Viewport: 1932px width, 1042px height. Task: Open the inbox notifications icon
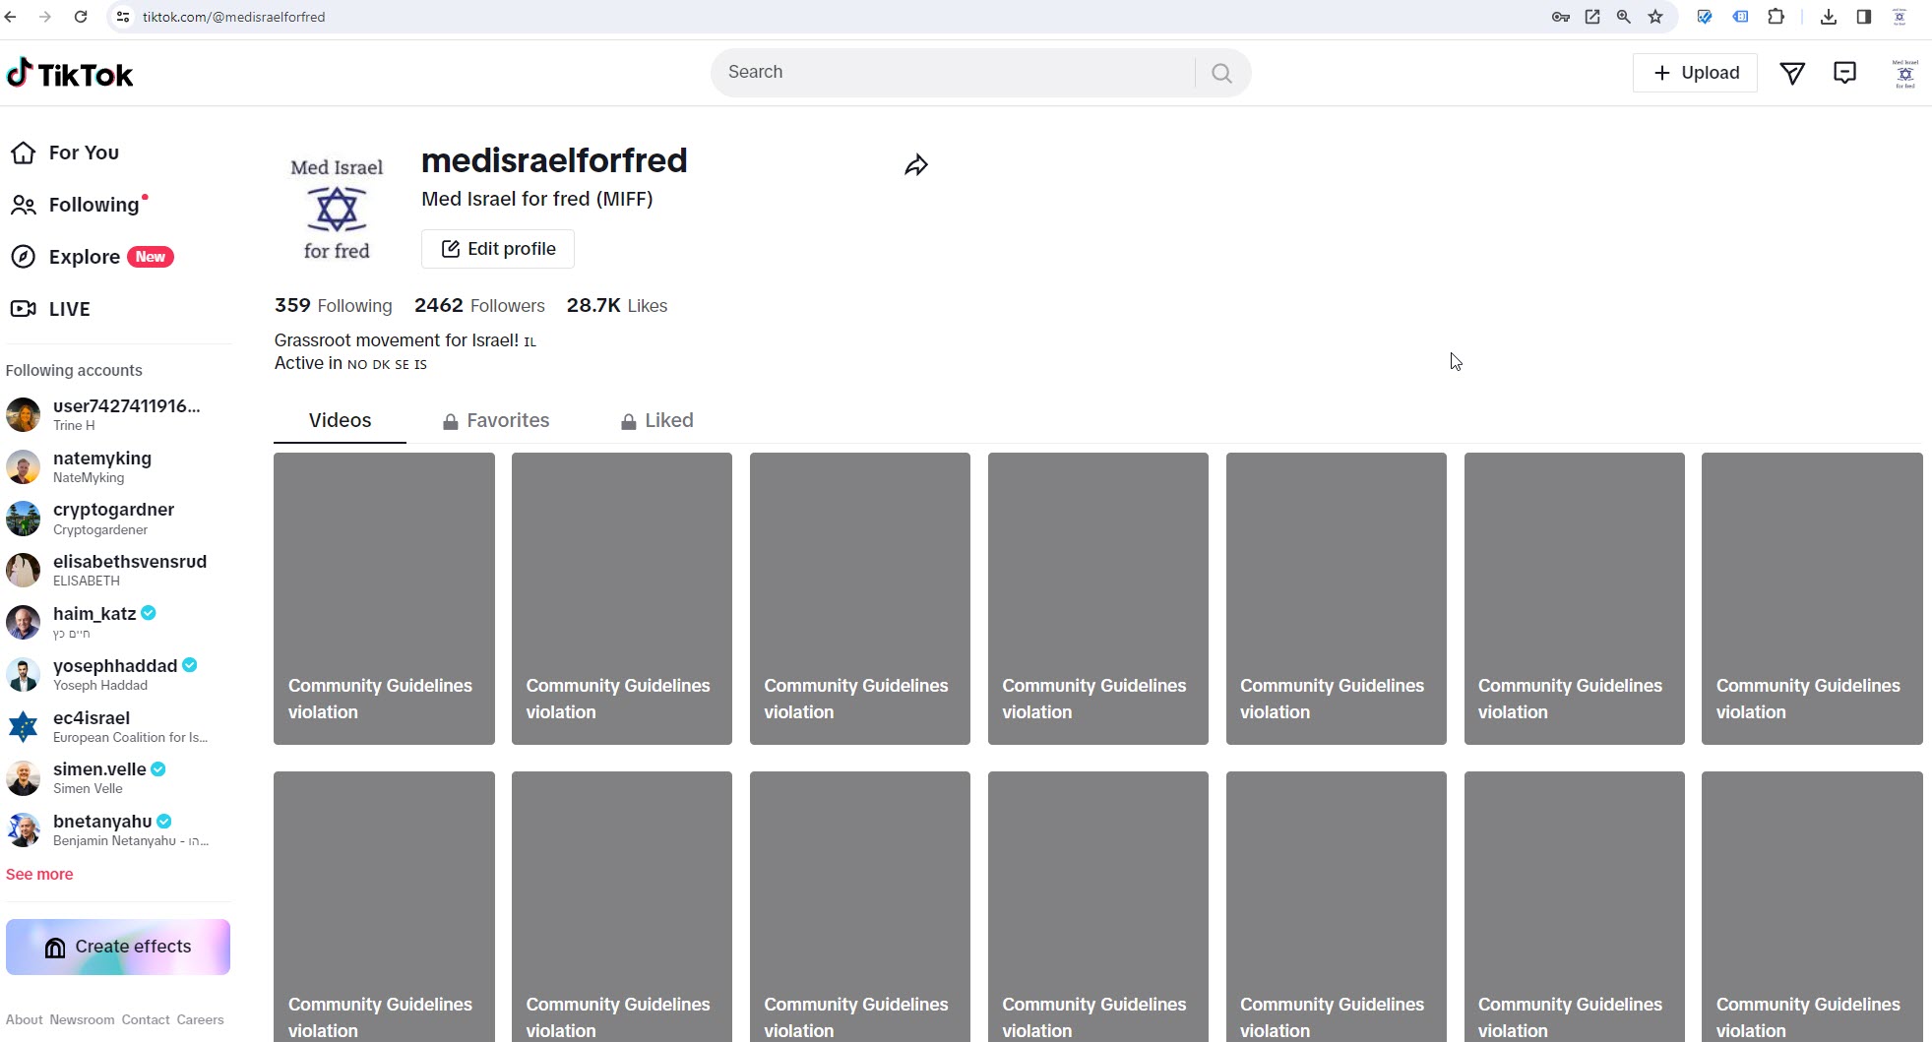[x=1844, y=73]
